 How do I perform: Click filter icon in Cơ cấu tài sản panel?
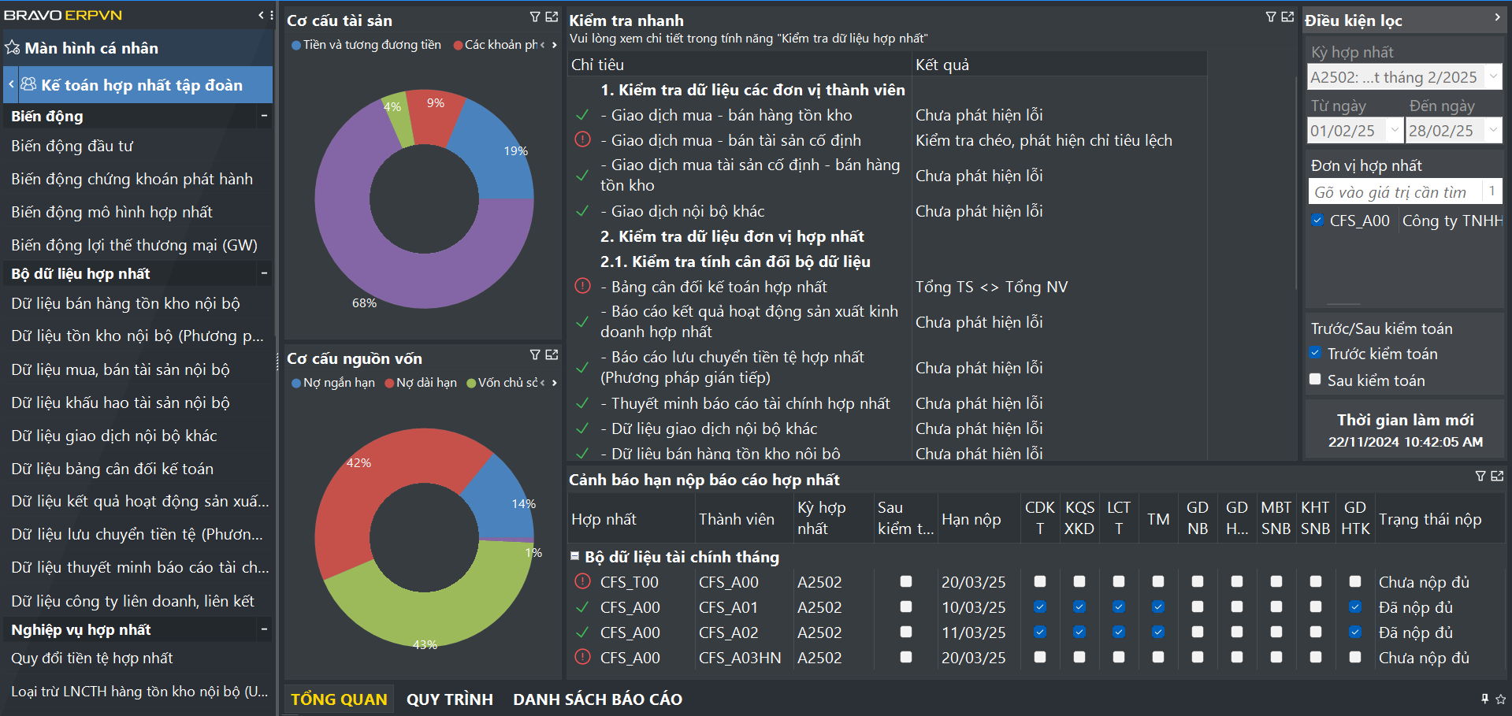(535, 17)
